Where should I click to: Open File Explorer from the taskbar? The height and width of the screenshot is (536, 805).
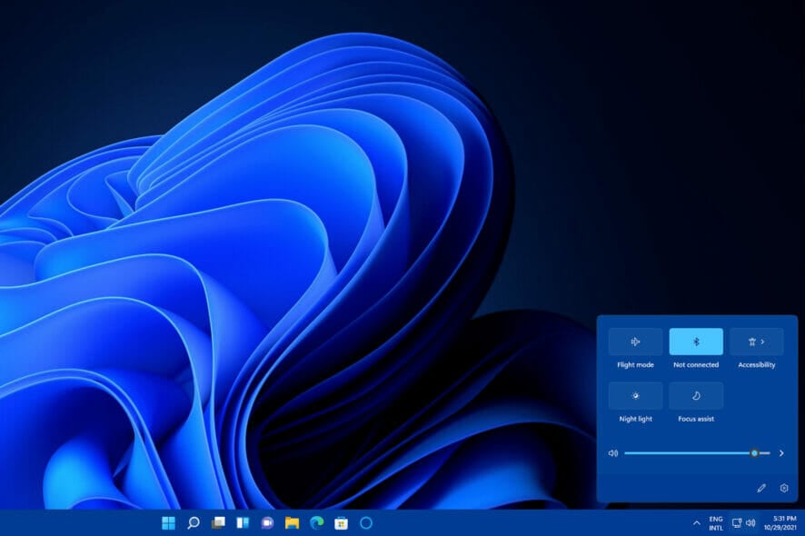pyautogui.click(x=292, y=522)
